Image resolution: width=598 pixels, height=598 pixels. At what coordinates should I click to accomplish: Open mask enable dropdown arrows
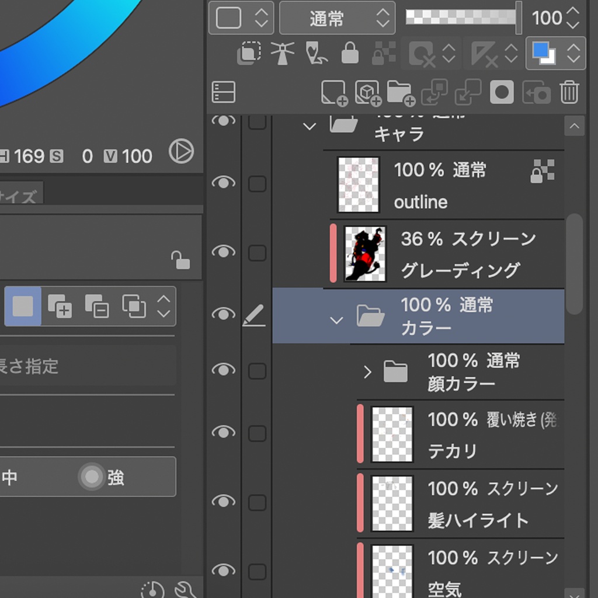(x=448, y=53)
